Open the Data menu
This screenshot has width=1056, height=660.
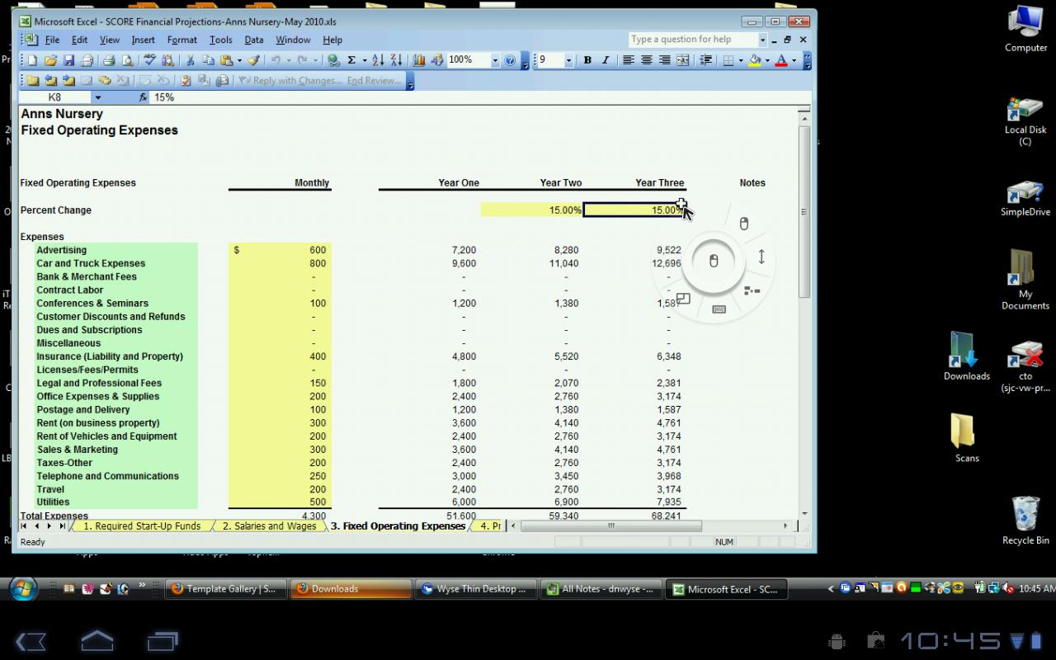tap(254, 40)
